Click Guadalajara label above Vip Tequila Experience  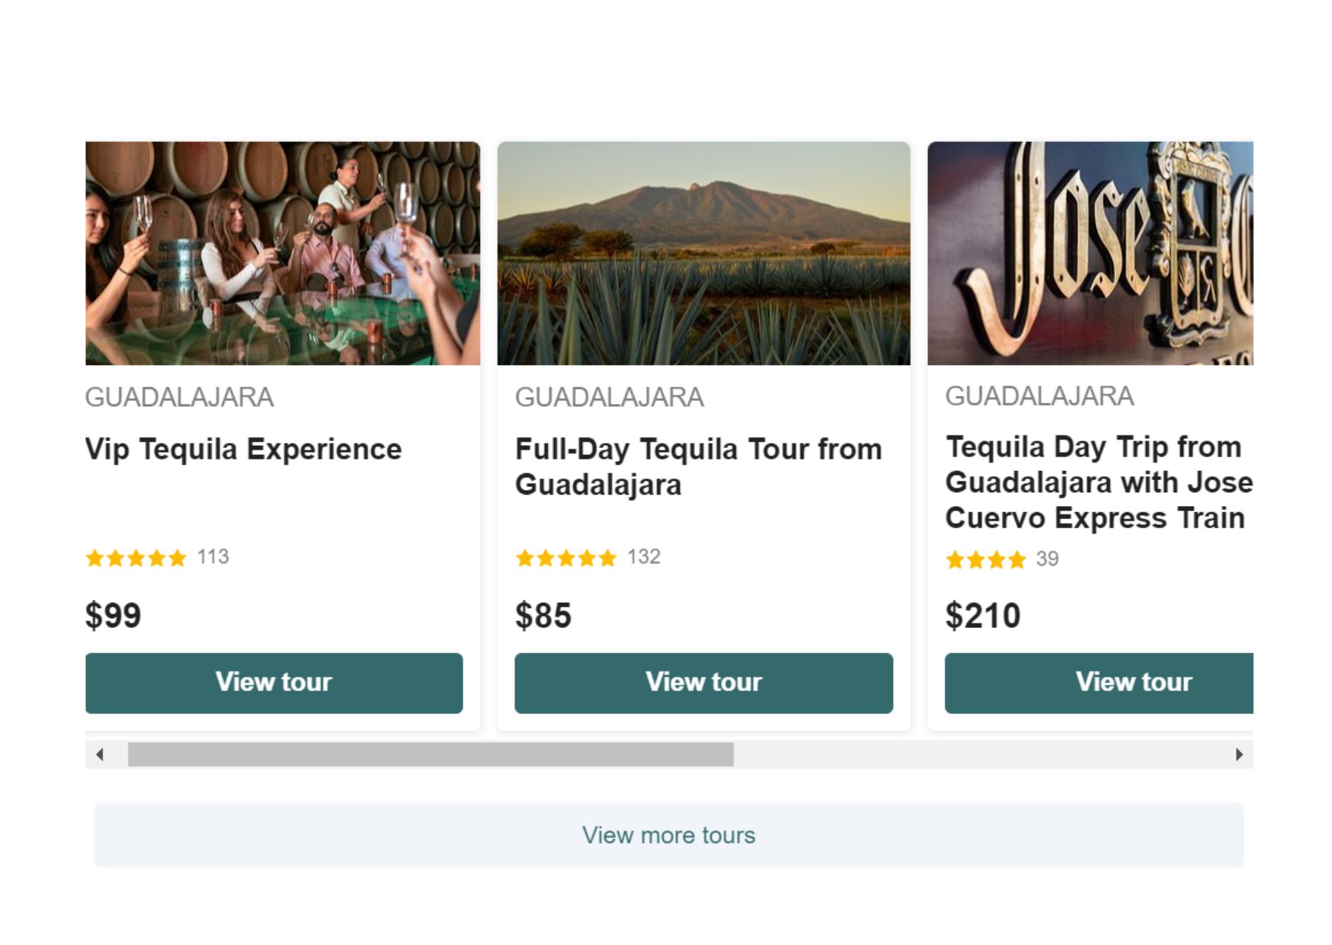pyautogui.click(x=179, y=397)
